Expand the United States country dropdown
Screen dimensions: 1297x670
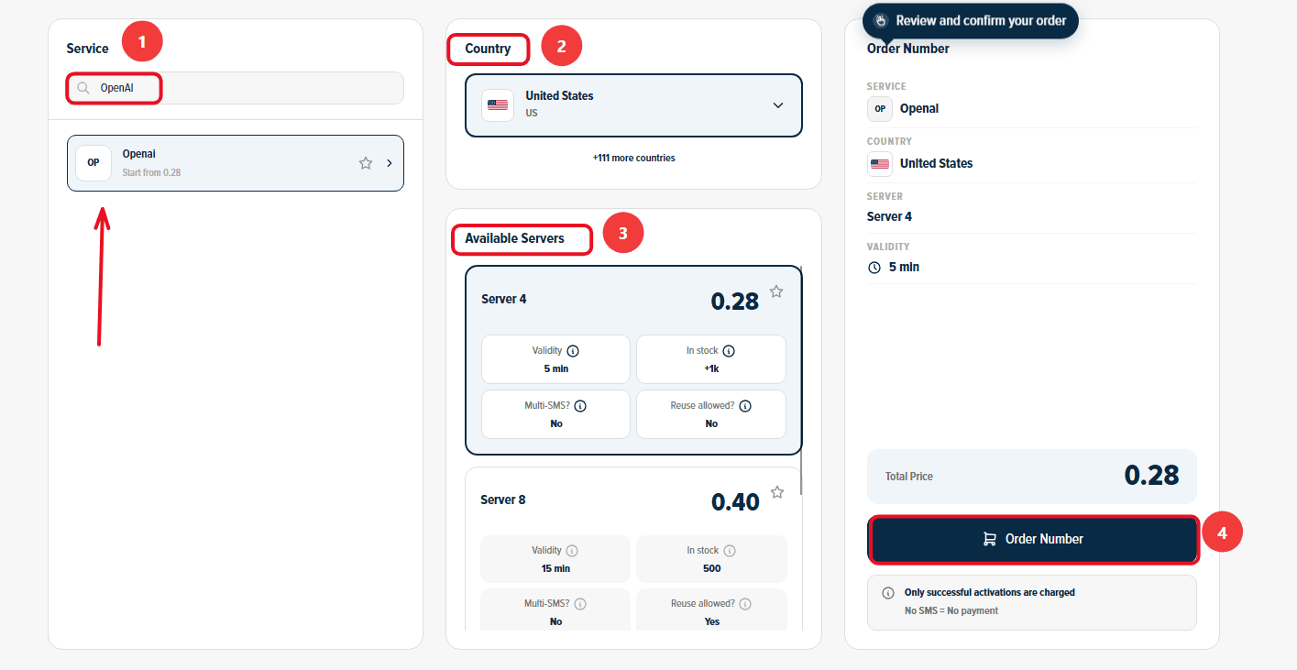pos(778,105)
